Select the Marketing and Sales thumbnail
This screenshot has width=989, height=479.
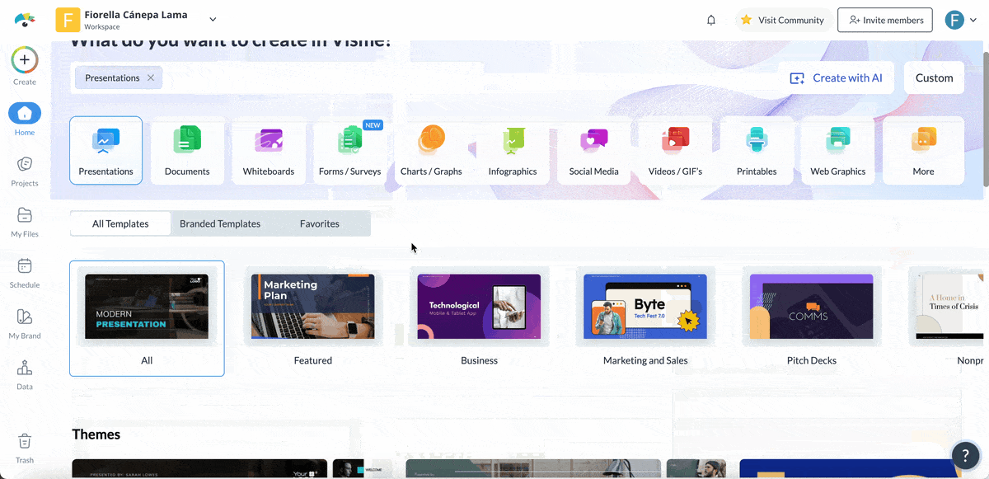tap(645, 307)
